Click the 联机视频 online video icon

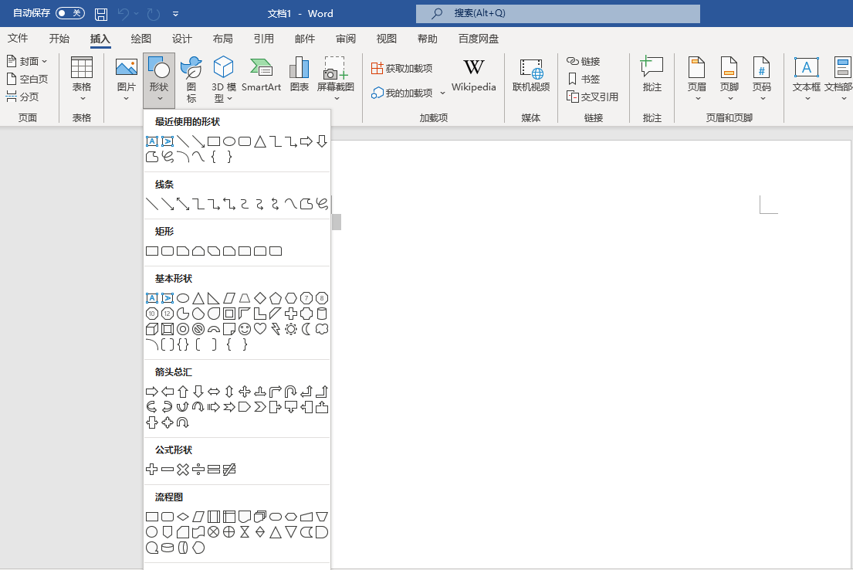click(x=531, y=76)
